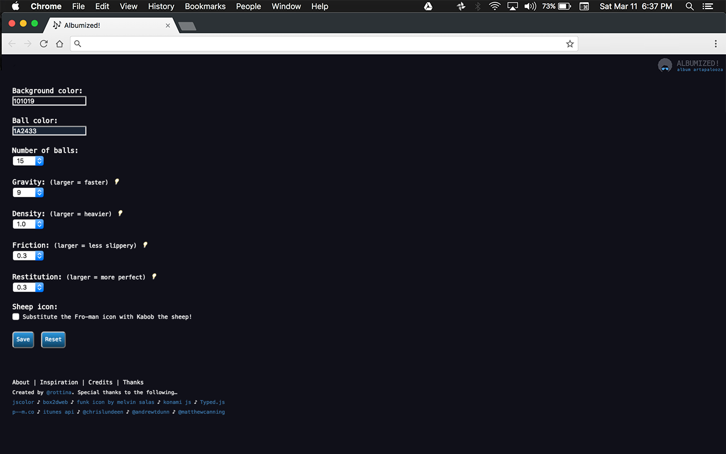Open the Inspiration link

(x=59, y=382)
